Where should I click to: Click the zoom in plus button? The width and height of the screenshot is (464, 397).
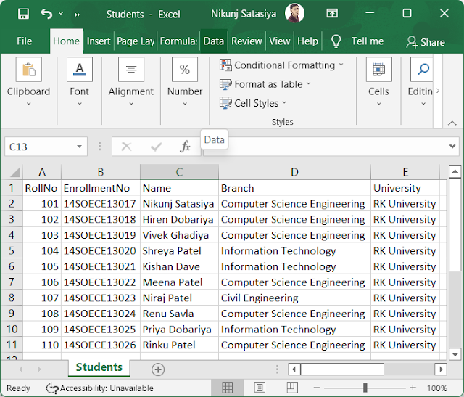tap(413, 388)
